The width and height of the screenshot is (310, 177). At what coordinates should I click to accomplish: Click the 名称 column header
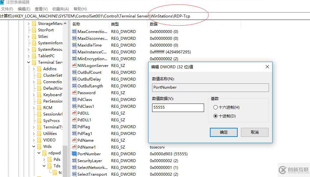click(x=89, y=24)
